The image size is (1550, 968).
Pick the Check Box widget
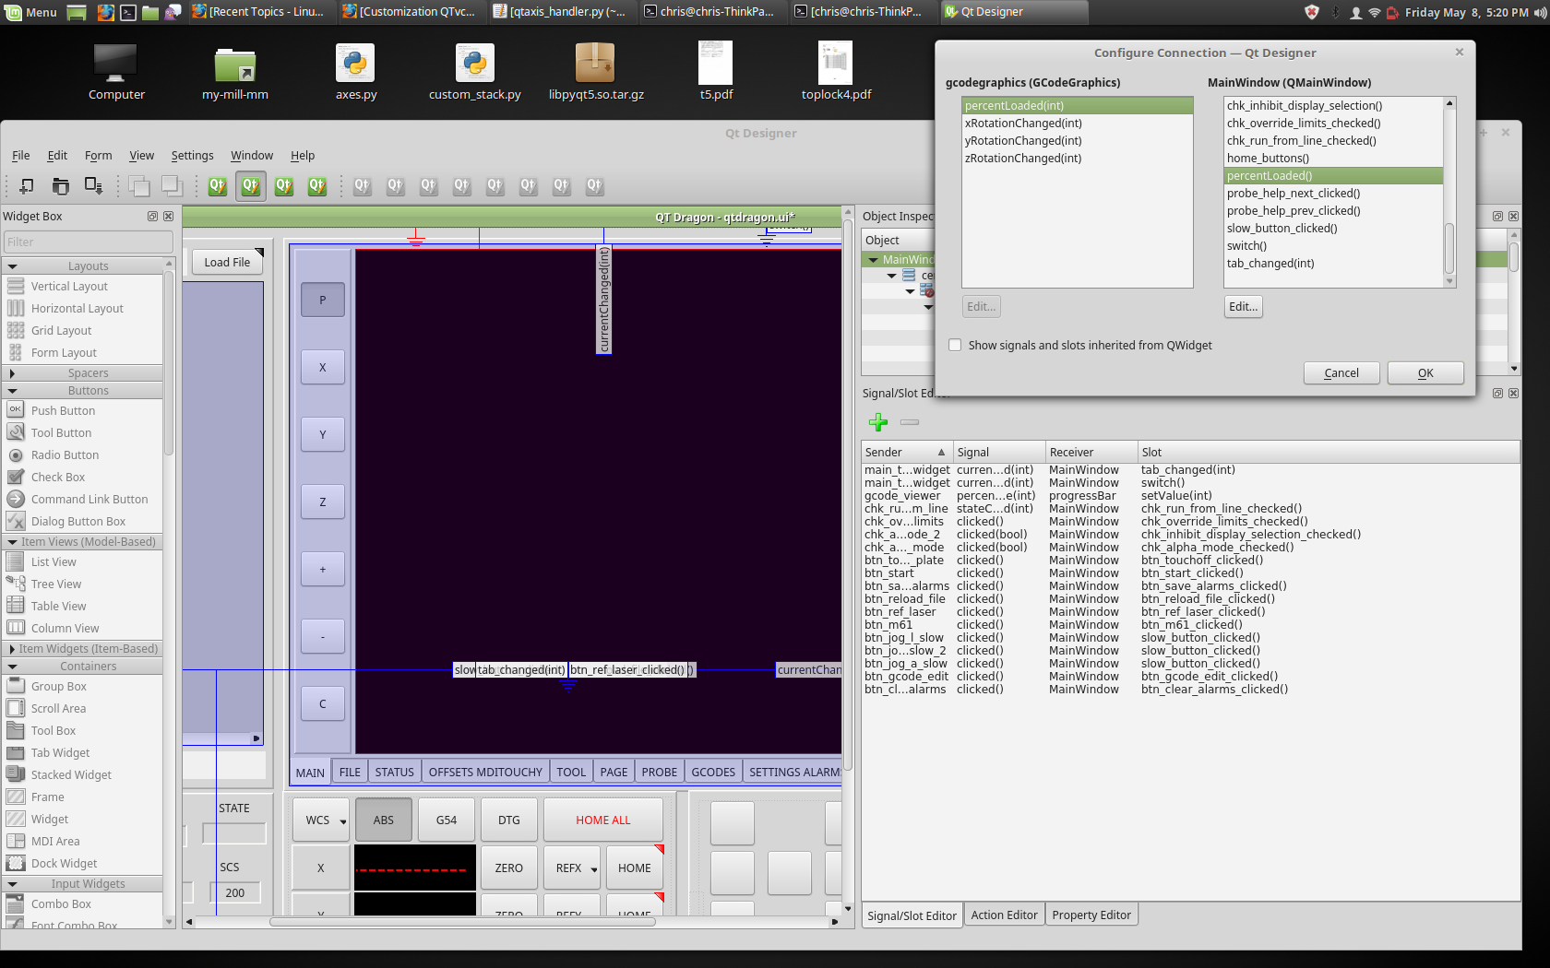point(57,478)
